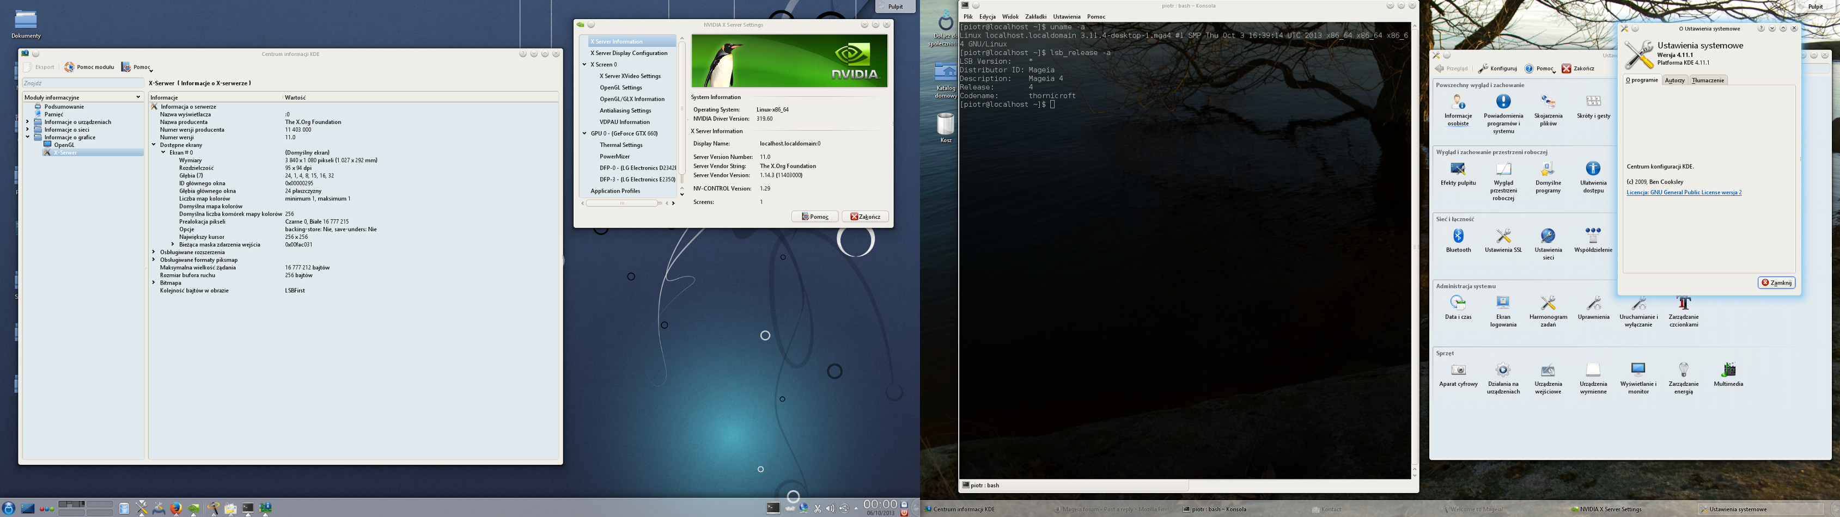Open Powiadomienia programów i systemu module
Image resolution: width=1840 pixels, height=517 pixels.
1503,114
